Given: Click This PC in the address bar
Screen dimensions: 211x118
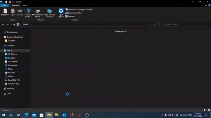Looking at the screenshot, I should click(25, 25).
